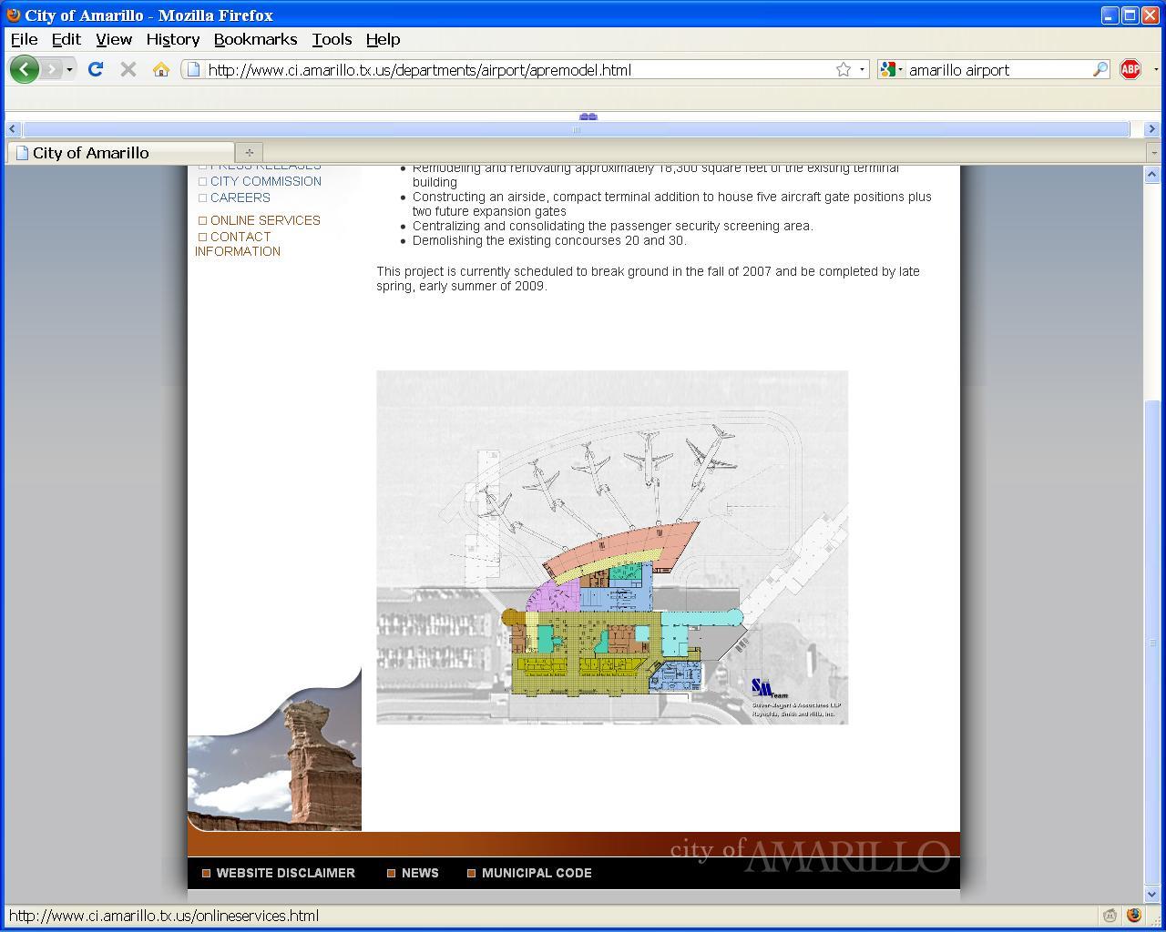
Task: Click the Adblock Plus ABP icon
Action: [1130, 69]
